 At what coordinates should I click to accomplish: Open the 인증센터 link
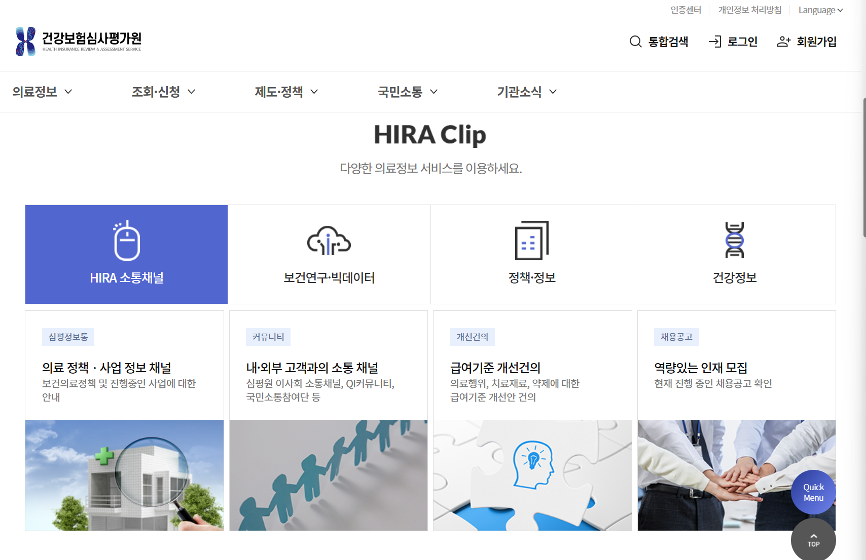click(x=685, y=10)
